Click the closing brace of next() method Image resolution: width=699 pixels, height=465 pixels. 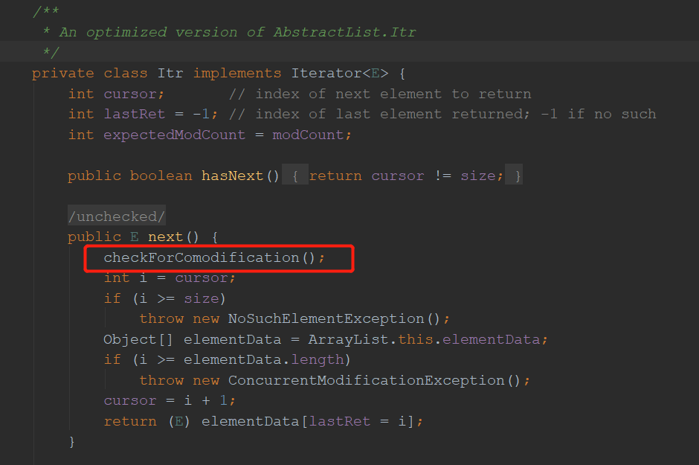[72, 441]
